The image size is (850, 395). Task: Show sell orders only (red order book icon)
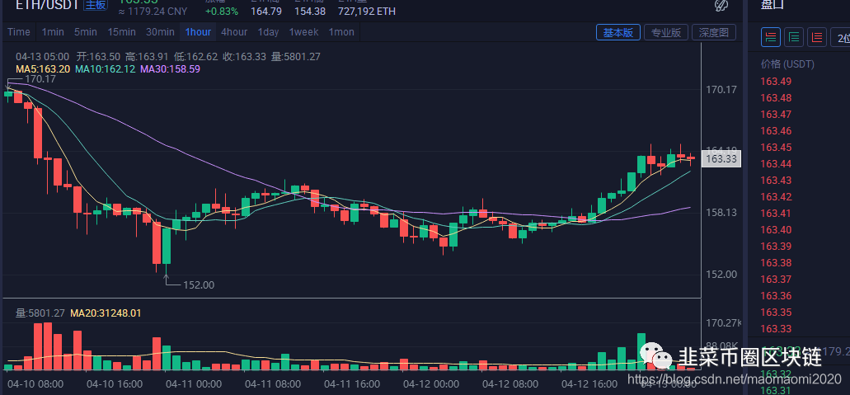click(817, 37)
